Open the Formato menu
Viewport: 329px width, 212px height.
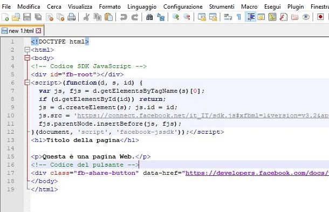coord(109,6)
